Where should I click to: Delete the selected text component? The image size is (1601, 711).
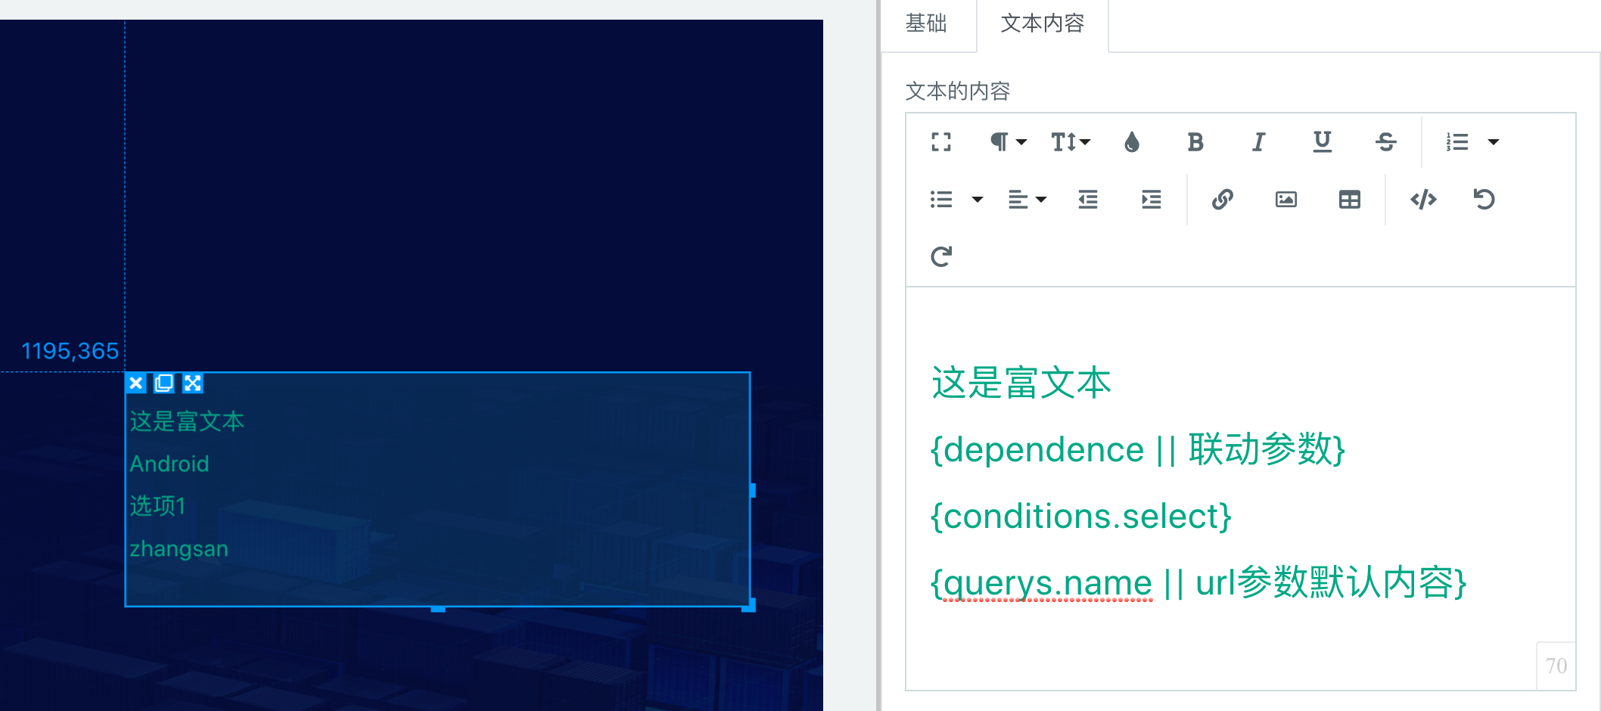tap(136, 383)
